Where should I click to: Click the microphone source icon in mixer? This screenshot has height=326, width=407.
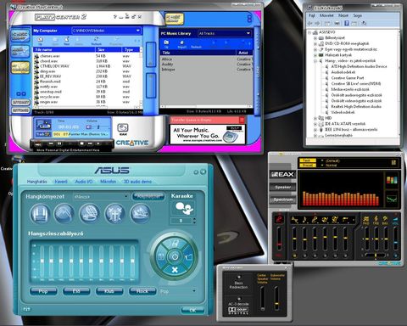click(x=315, y=220)
